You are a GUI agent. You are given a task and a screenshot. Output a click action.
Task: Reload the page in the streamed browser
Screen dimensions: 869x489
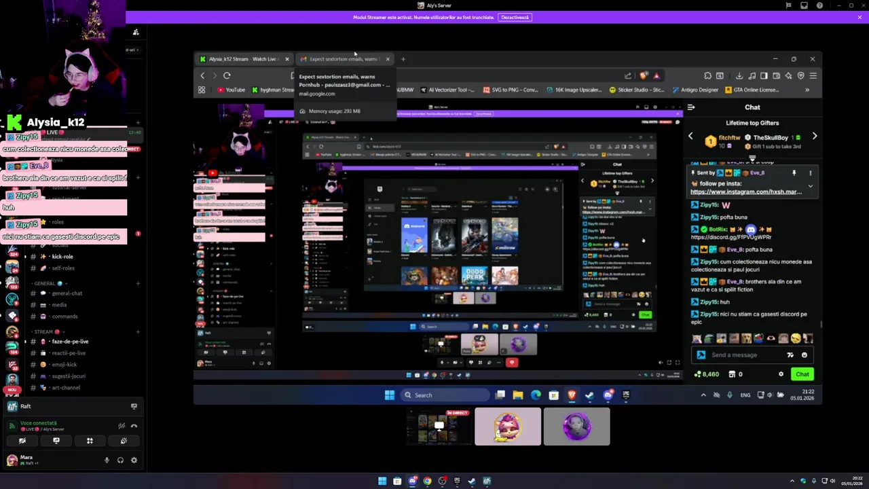[227, 75]
